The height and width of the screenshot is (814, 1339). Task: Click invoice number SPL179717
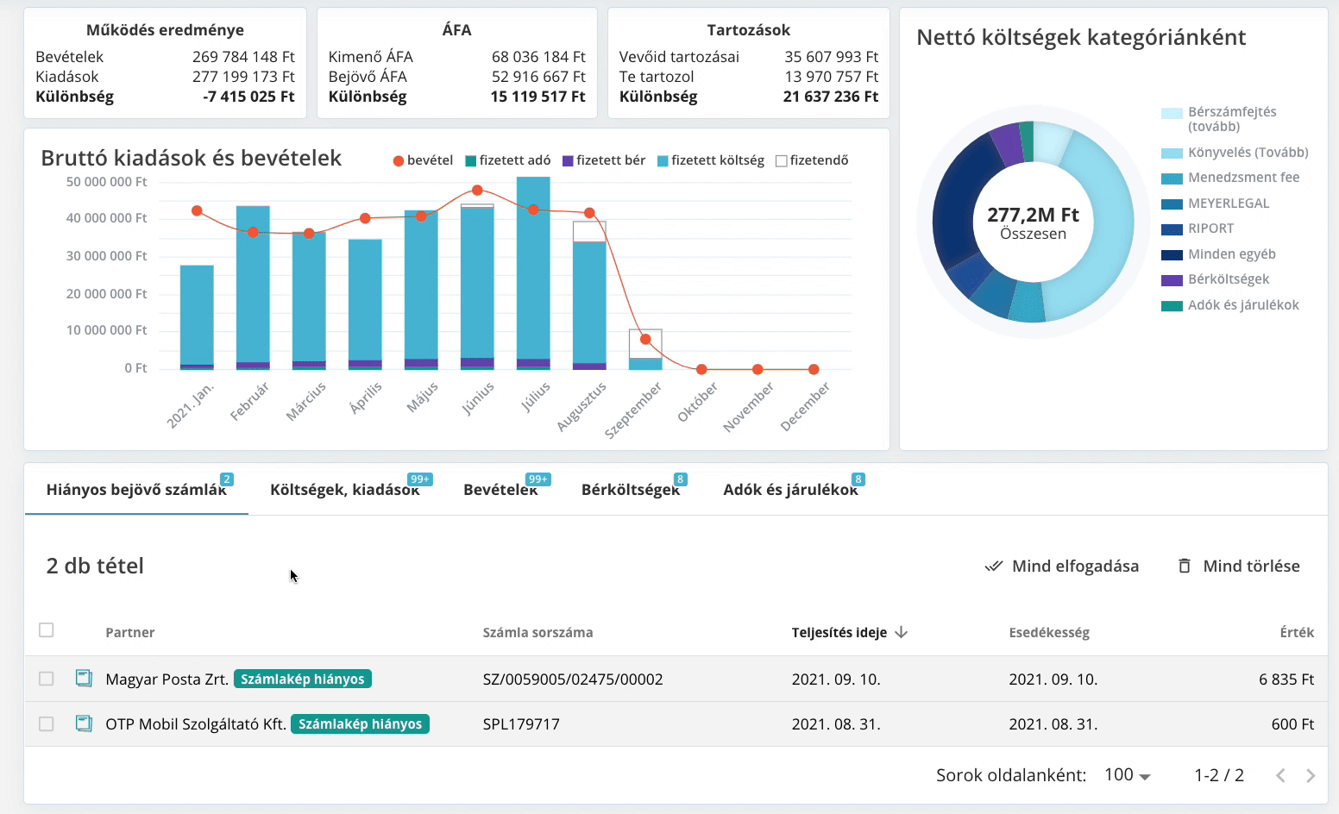[x=521, y=723]
